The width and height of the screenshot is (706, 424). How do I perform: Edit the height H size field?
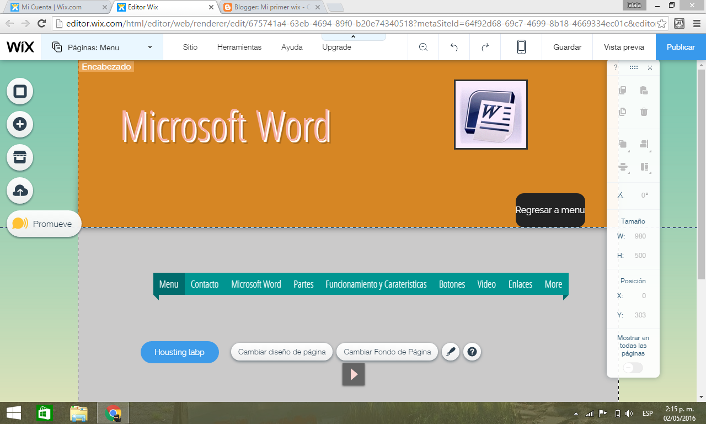(x=640, y=256)
